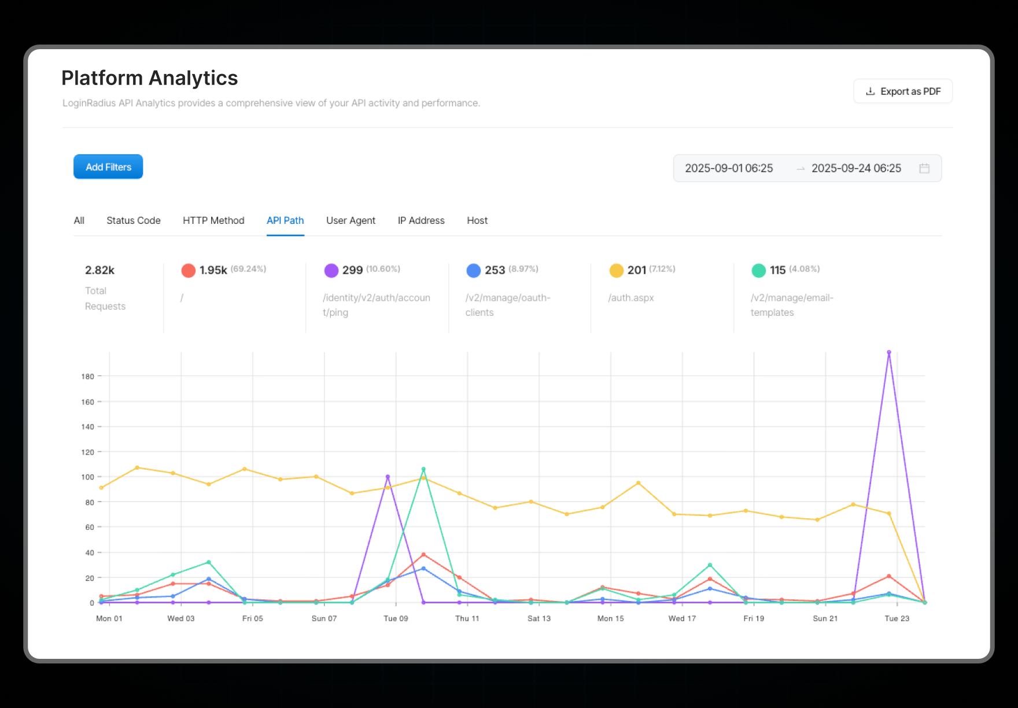Click the Mon 01 x-axis label
Viewport: 1018px width, 708px height.
pyautogui.click(x=109, y=618)
